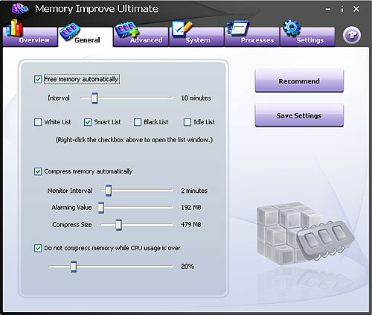Click the Processes window icon
Screen dimensions: 372x315
coord(237,28)
